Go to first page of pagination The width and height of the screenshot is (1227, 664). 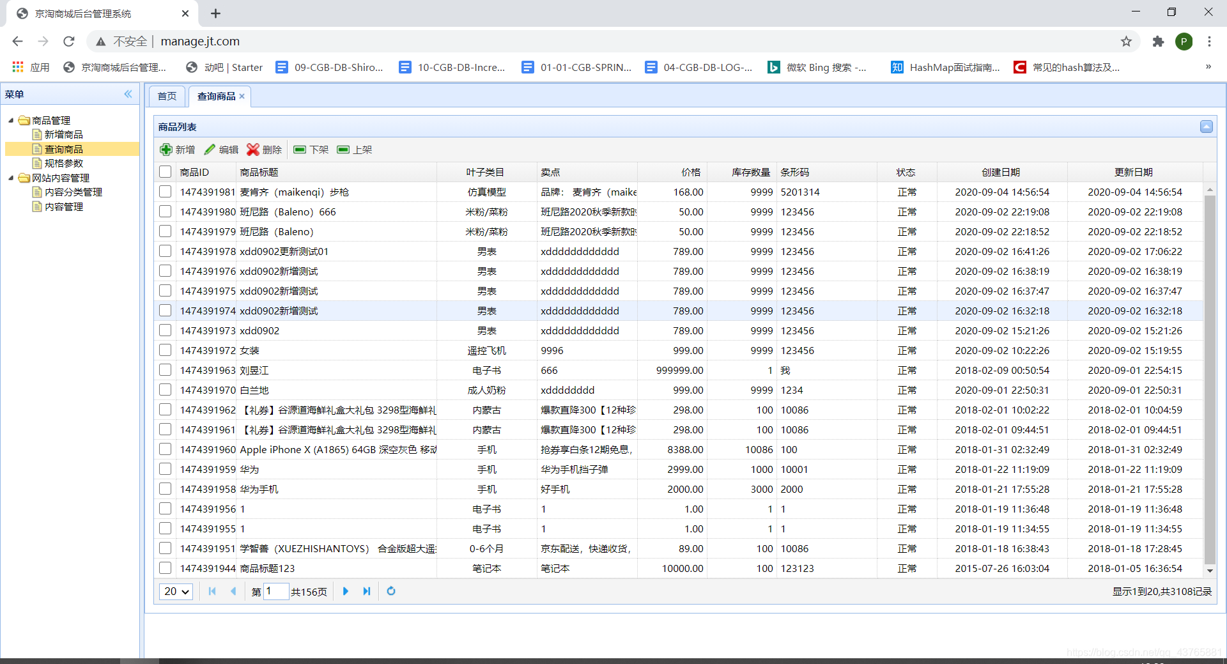pyautogui.click(x=212, y=591)
